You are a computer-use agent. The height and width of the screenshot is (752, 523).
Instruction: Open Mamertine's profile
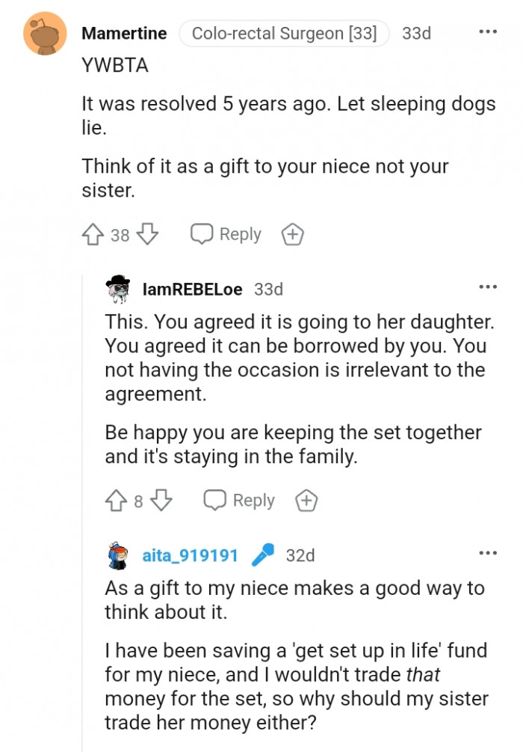125,33
